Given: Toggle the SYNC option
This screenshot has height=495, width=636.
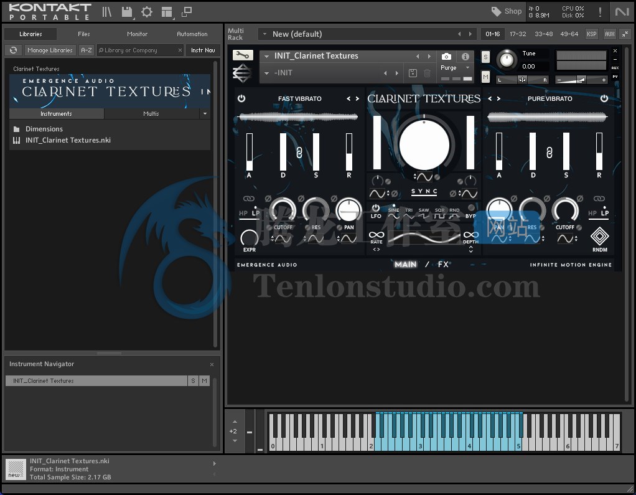Looking at the screenshot, I should (424, 192).
